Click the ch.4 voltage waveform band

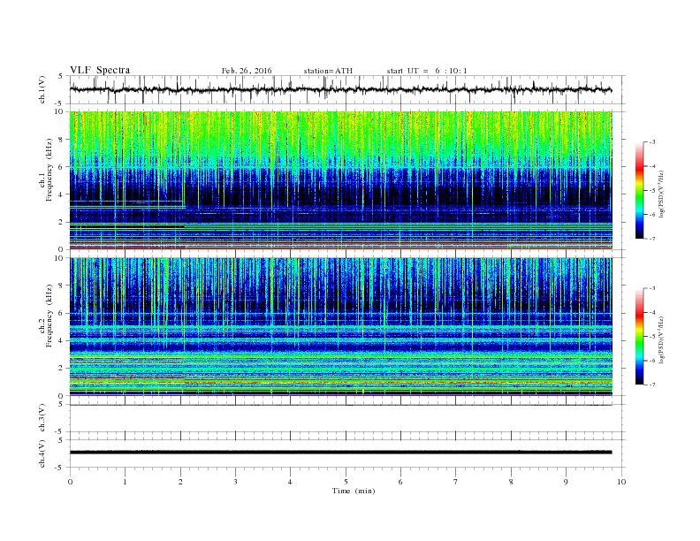tap(341, 453)
